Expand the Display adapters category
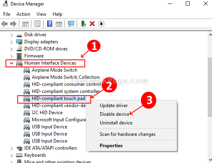This screenshot has width=212, height=163. pos(12,42)
